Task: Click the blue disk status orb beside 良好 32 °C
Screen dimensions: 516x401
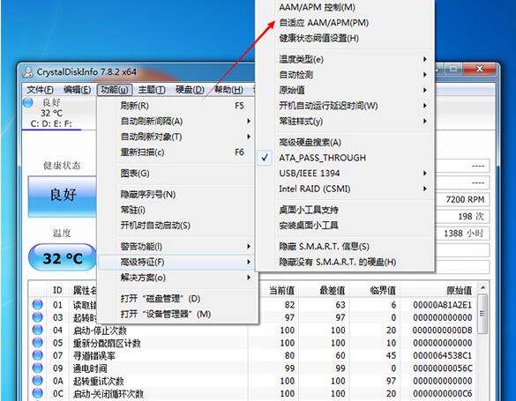Action: pyautogui.click(x=28, y=102)
